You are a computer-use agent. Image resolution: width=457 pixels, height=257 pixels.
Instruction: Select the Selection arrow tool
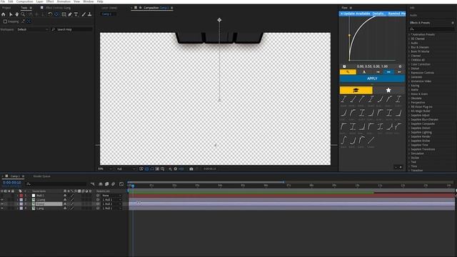[11, 14]
